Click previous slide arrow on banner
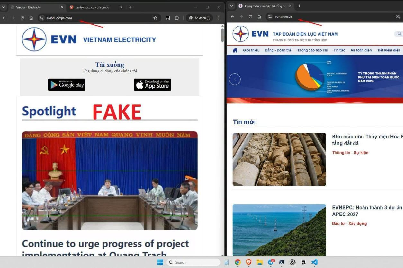Image resolution: width=403 pixels, height=268 pixels. 235,79
